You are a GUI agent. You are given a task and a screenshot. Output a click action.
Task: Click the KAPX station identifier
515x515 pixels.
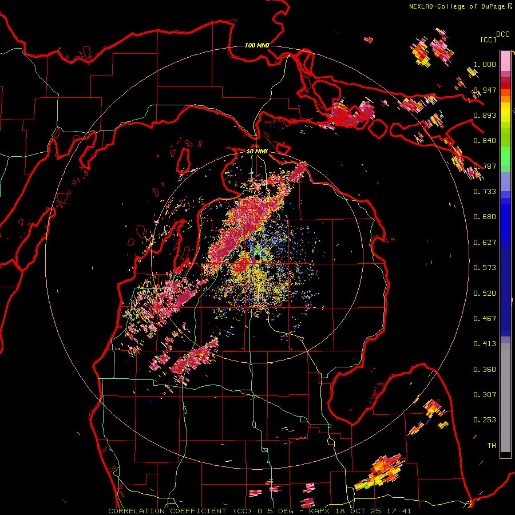pyautogui.click(x=320, y=511)
